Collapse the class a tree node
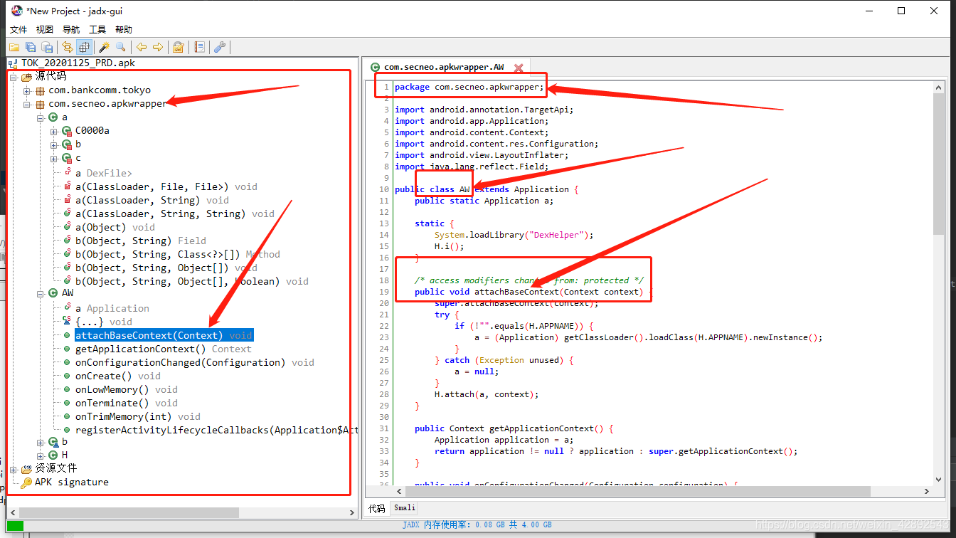The width and height of the screenshot is (956, 538). 40,117
